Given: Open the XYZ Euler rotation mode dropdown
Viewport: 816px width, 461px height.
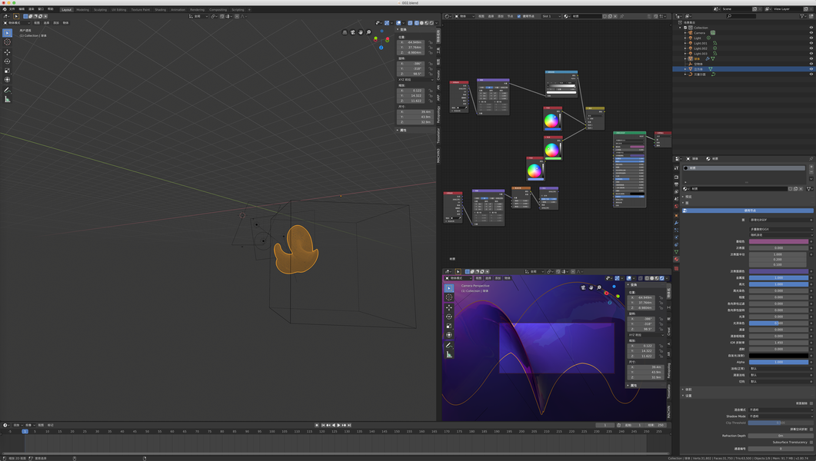Looking at the screenshot, I should [415, 79].
